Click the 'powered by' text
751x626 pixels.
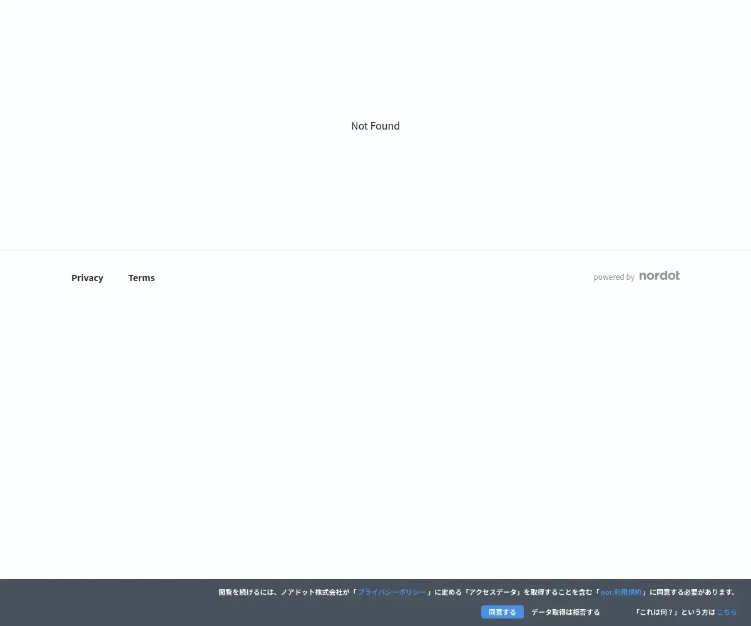[614, 277]
